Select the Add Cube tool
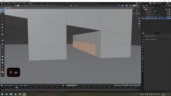The height and width of the screenshot is (96, 171). pyautogui.click(x=2, y=37)
